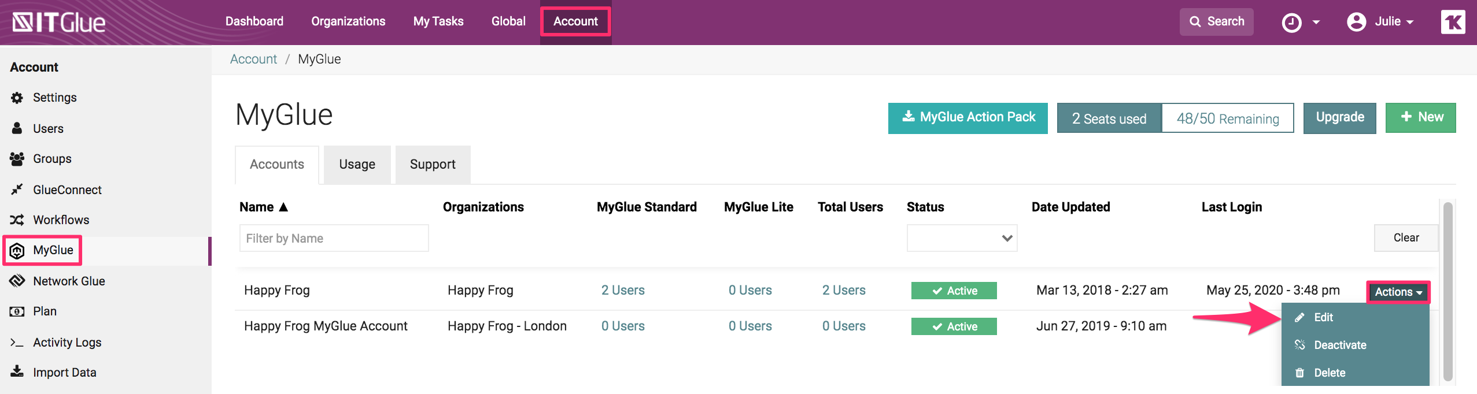This screenshot has width=1477, height=394.
Task: Switch to the Usage tab
Action: coord(357,165)
